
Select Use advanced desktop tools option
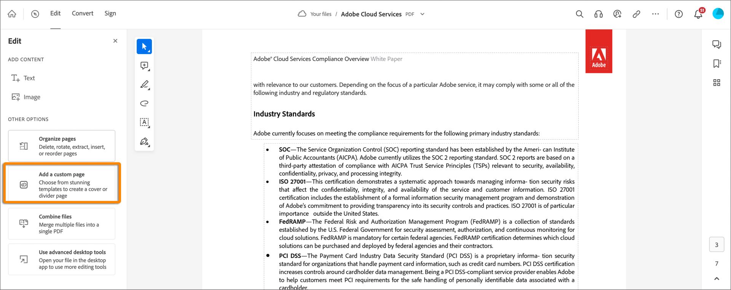[62, 259]
